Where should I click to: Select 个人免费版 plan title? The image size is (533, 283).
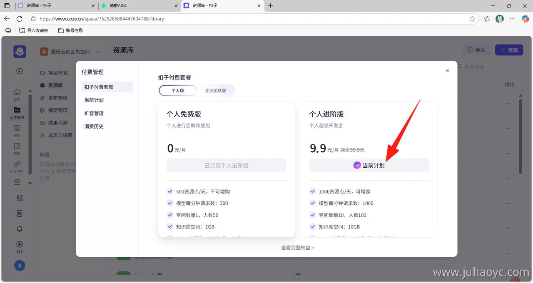pyautogui.click(x=184, y=114)
